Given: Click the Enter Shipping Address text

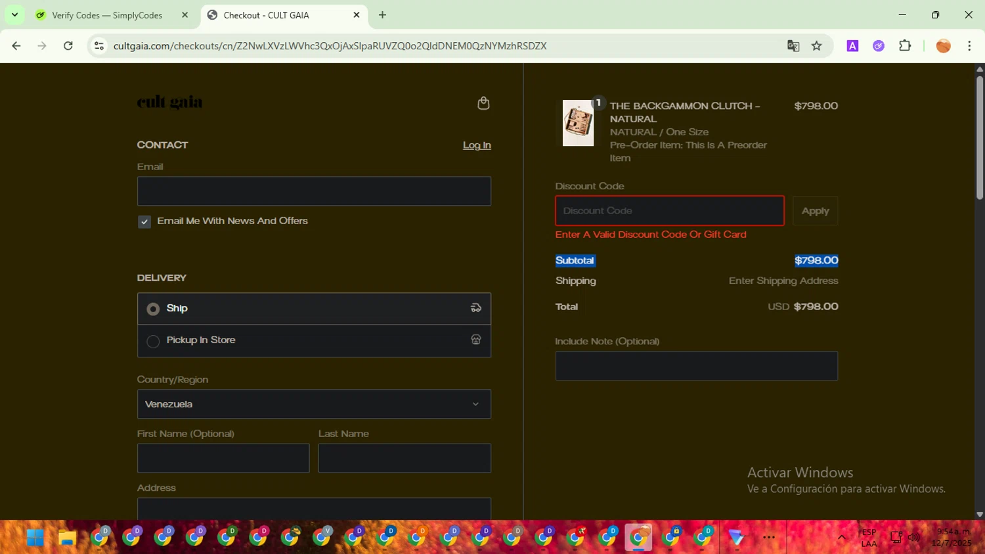Looking at the screenshot, I should 783,281.
